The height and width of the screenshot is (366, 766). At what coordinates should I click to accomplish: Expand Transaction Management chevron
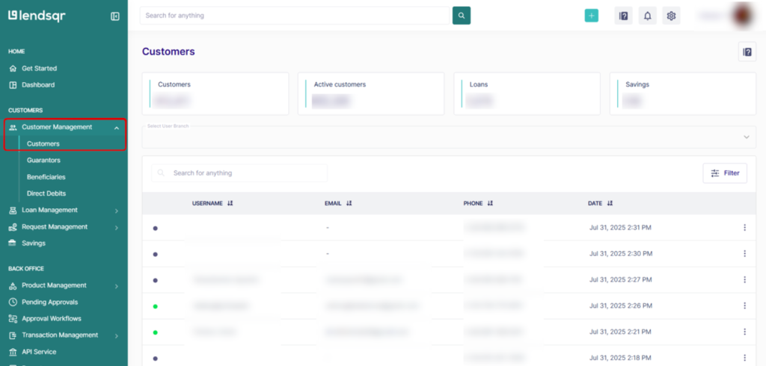point(116,335)
